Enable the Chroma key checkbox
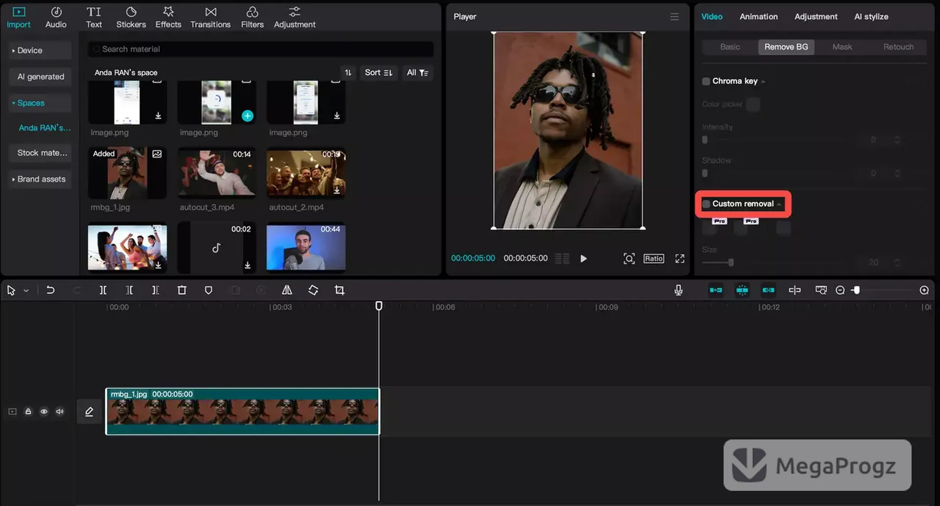Image resolution: width=940 pixels, height=506 pixels. tap(706, 81)
